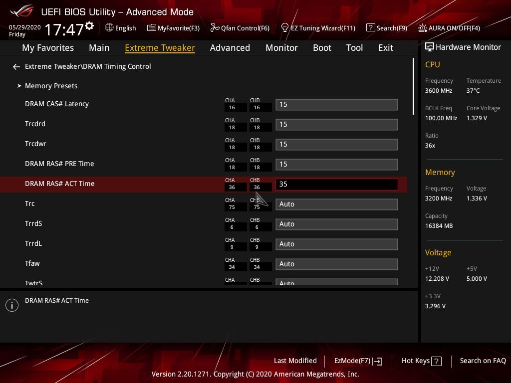Click the Hardware Monitor screen icon
The height and width of the screenshot is (383, 511).
pos(430,47)
